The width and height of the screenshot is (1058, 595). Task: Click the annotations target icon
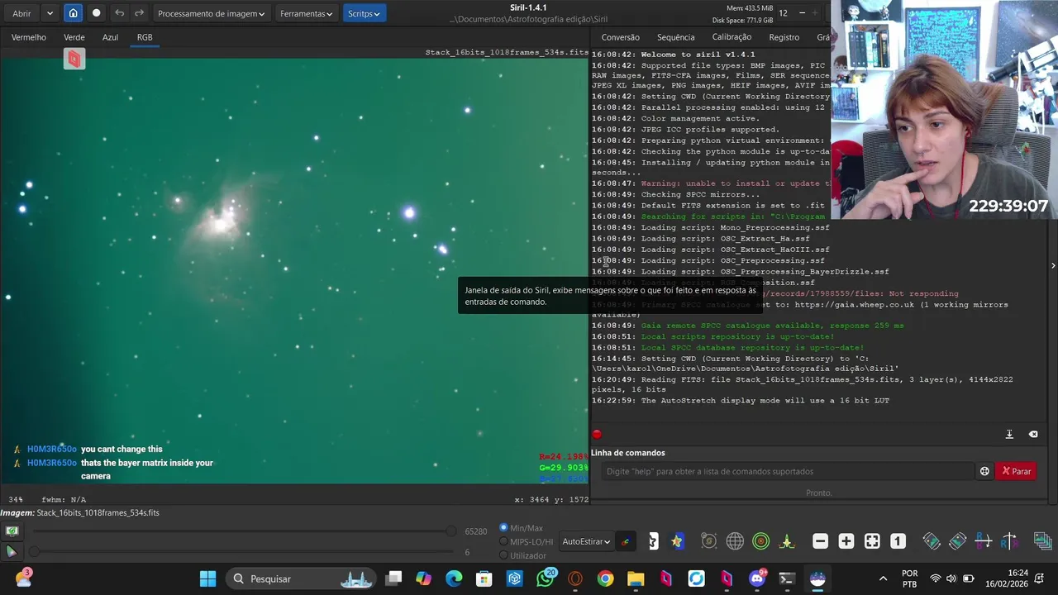[708, 541]
